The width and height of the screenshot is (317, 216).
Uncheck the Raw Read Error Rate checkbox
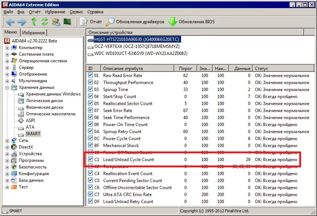point(90,75)
